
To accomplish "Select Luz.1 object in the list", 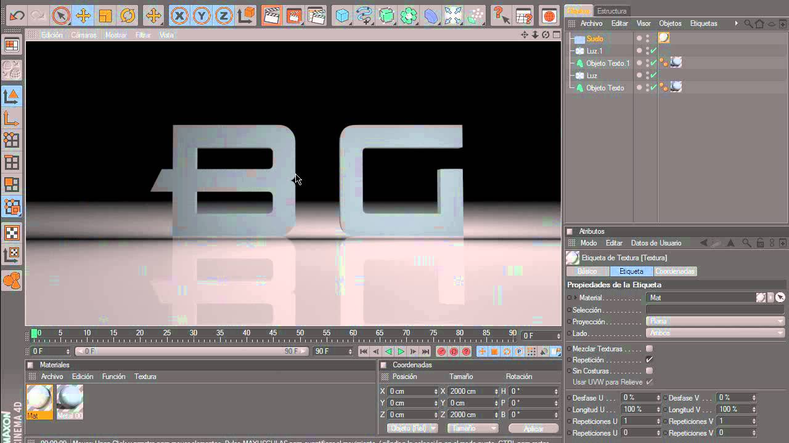I will point(595,51).
